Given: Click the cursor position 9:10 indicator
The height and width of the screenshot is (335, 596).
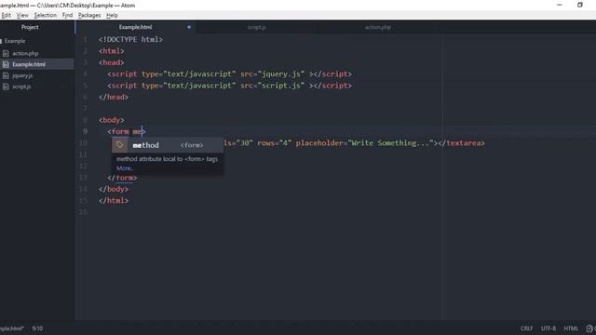Looking at the screenshot, I should tap(37, 328).
